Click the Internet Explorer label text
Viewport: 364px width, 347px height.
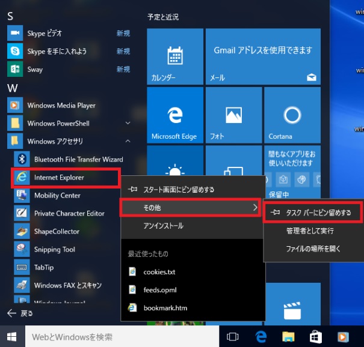click(59, 178)
